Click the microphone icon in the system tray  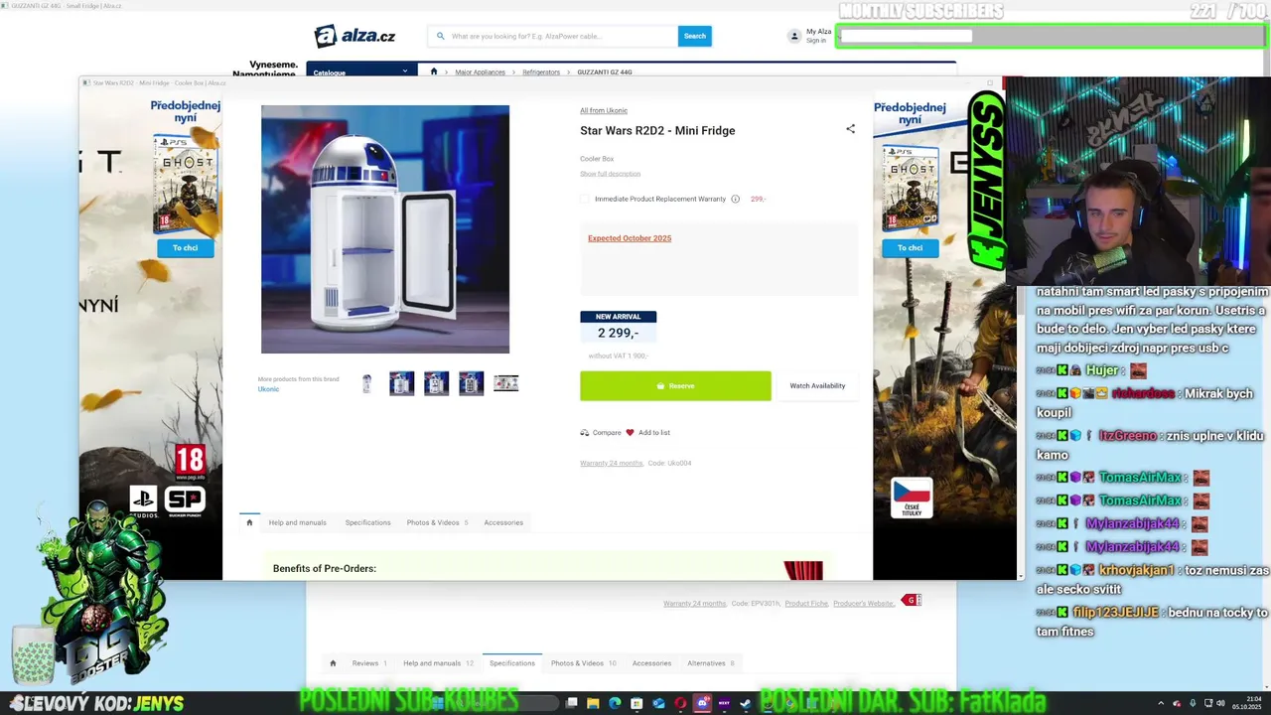[1192, 703]
